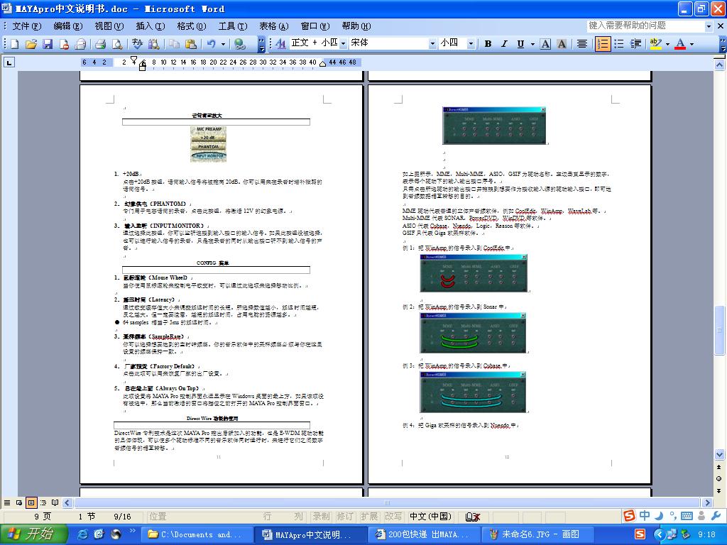Switch to Normal view button

coord(7,502)
